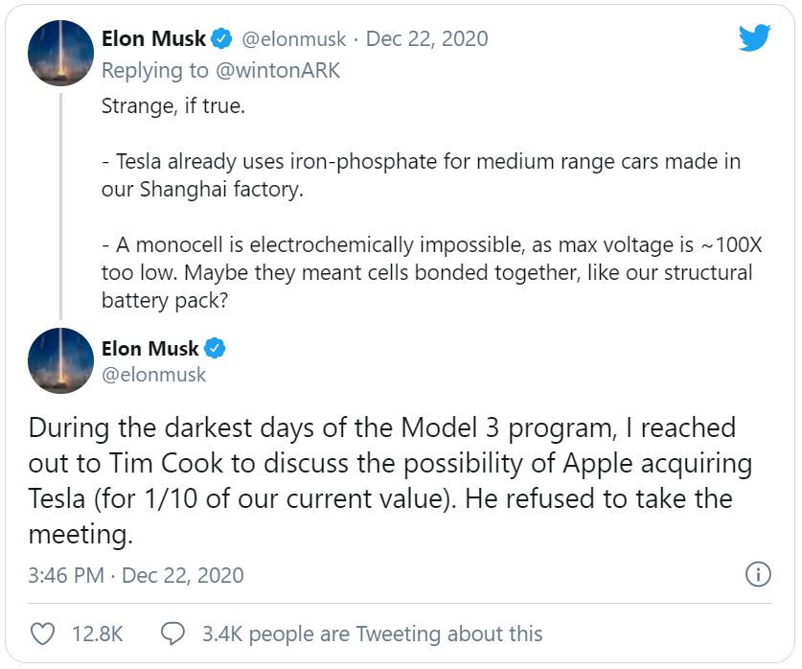Image resolution: width=802 pixels, height=669 pixels.
Task: Open Elon Musk's avatar on the main tweet
Action: click(60, 360)
